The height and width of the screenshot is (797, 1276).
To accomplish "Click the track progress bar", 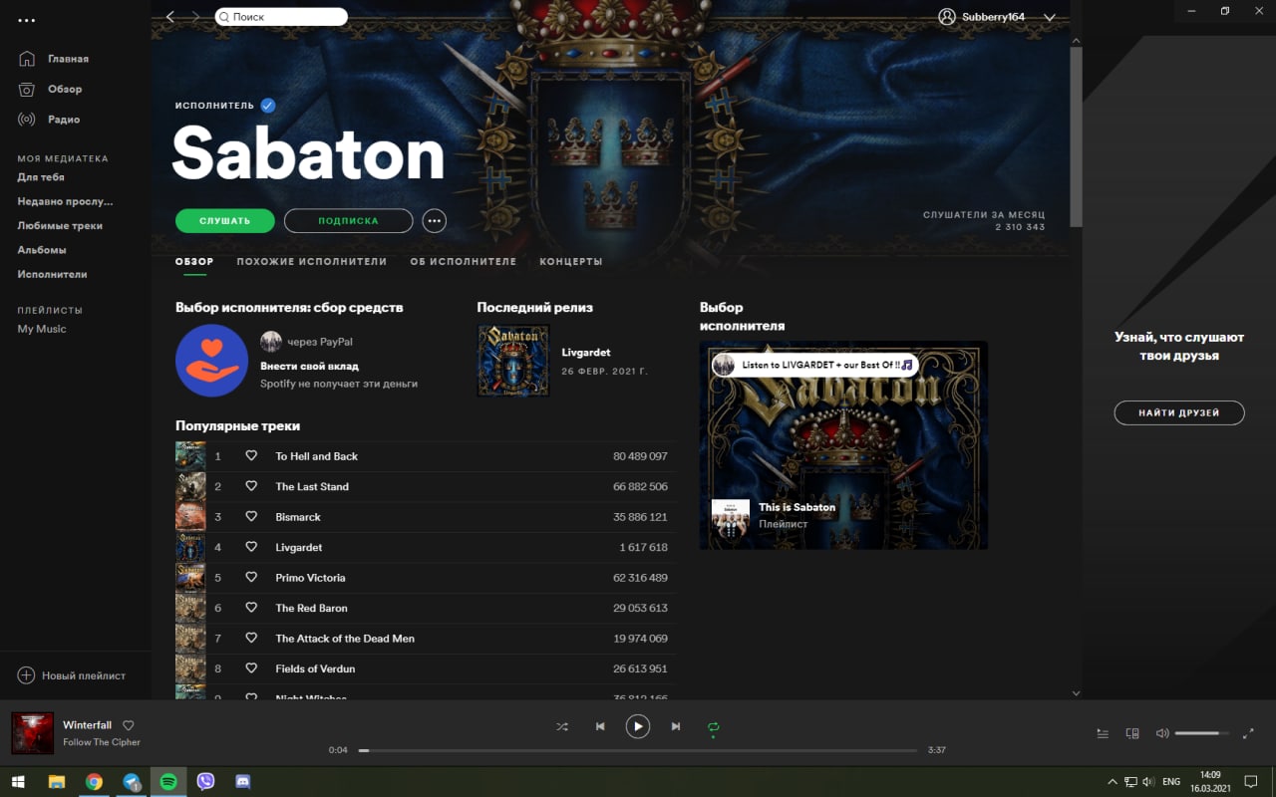I will [x=638, y=750].
